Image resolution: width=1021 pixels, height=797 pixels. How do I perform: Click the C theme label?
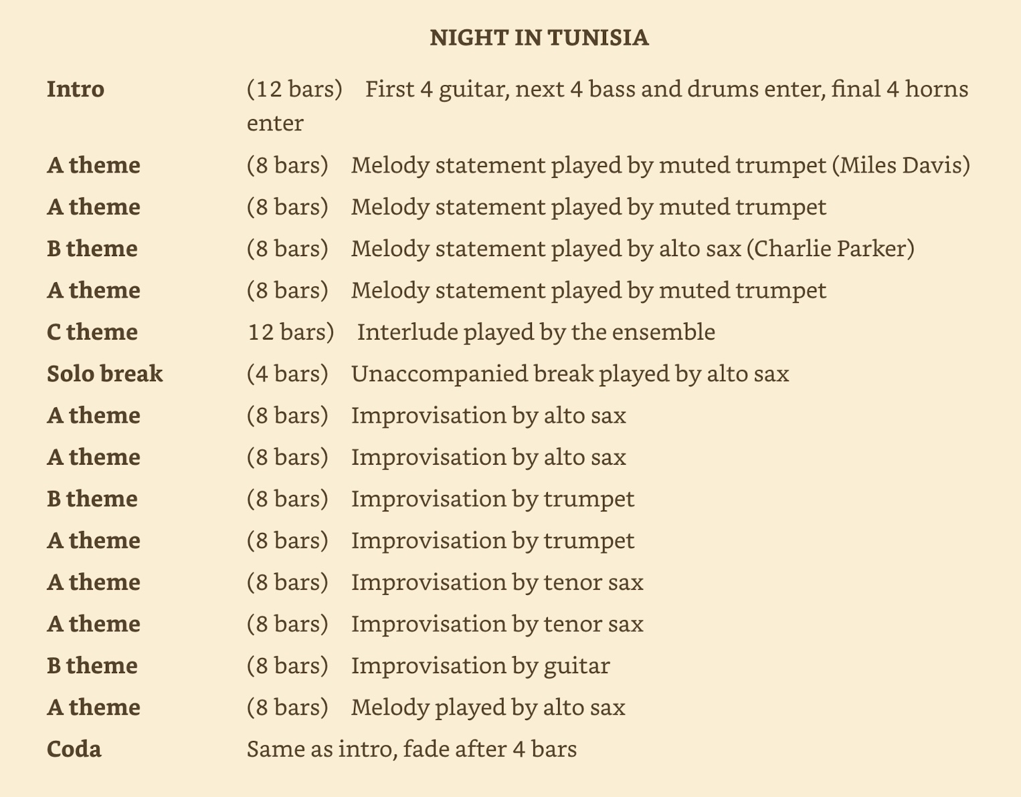(x=92, y=332)
